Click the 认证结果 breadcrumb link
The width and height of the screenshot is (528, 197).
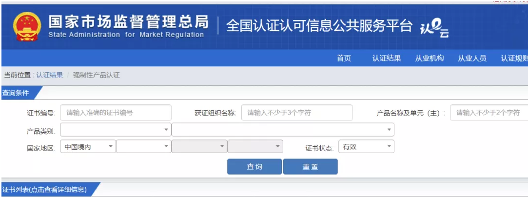pos(50,75)
